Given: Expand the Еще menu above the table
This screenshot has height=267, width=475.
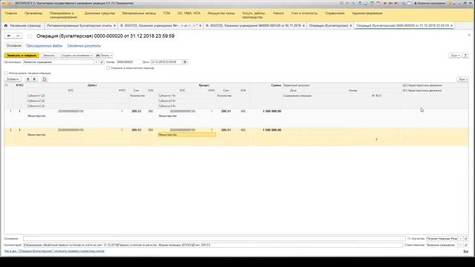Looking at the screenshot, I should 462,79.
